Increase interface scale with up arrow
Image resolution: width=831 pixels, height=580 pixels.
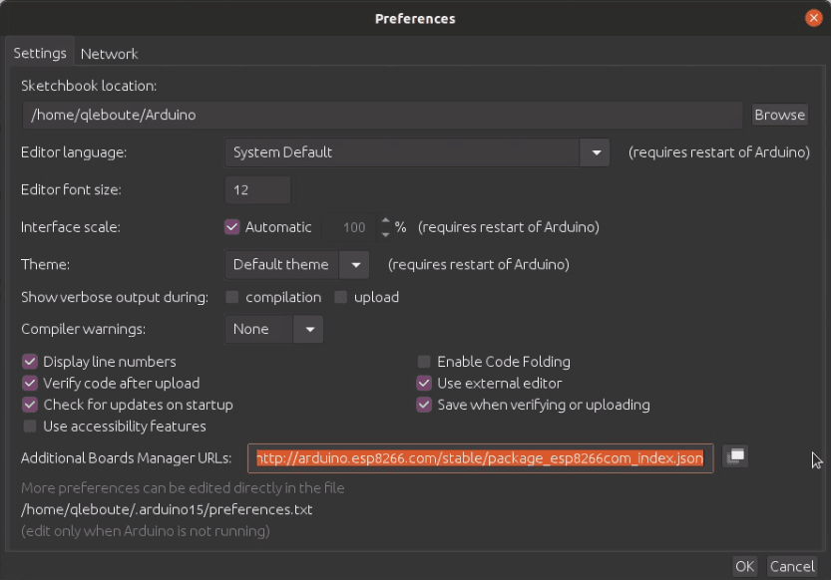point(385,220)
